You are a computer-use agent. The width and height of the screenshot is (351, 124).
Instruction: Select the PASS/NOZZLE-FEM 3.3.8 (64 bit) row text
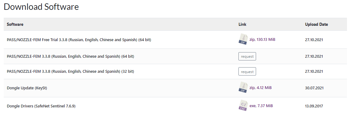click(x=71, y=56)
